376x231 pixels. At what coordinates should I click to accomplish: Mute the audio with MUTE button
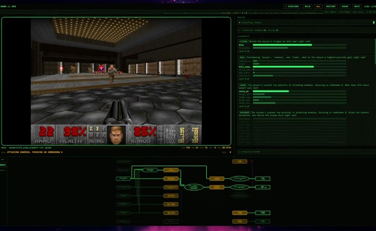pyautogui.click(x=357, y=6)
